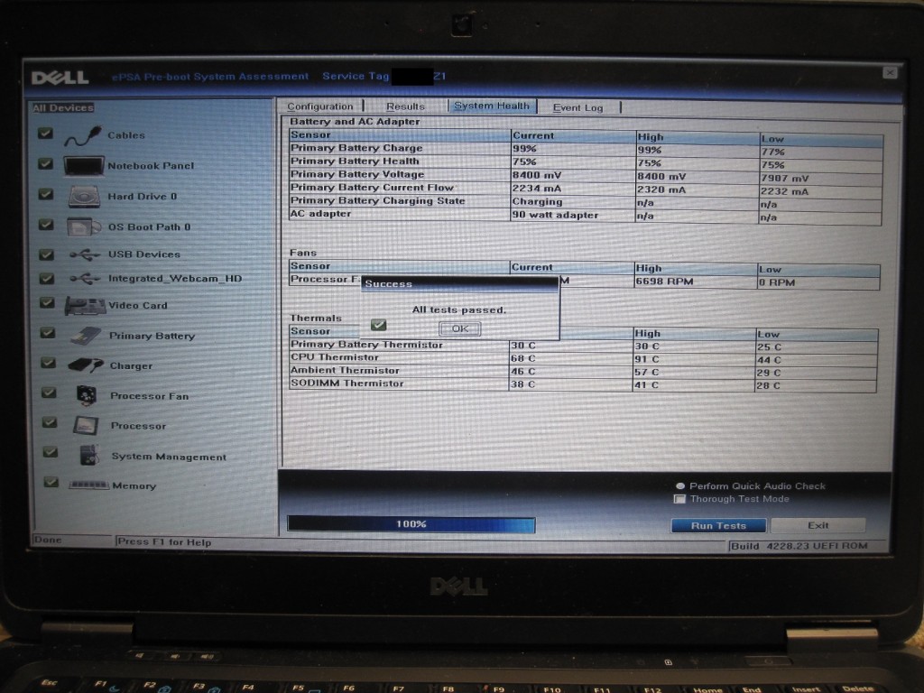
Task: Open the Event Log tab
Action: (x=578, y=108)
